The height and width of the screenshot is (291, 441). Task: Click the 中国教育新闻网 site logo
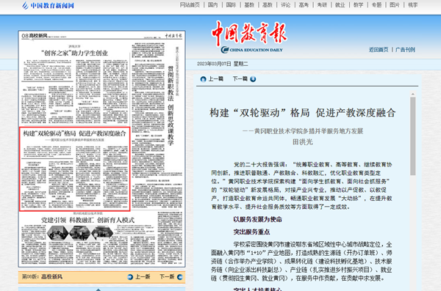48,5
